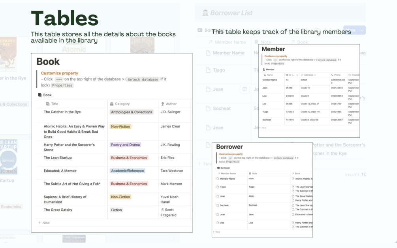Click the info icon beside the Address column header
Screen dimensions: 397x248
click(315, 75)
